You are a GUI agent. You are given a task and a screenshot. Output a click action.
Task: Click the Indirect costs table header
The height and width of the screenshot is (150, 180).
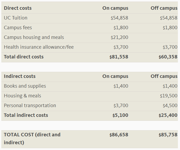click(x=20, y=76)
